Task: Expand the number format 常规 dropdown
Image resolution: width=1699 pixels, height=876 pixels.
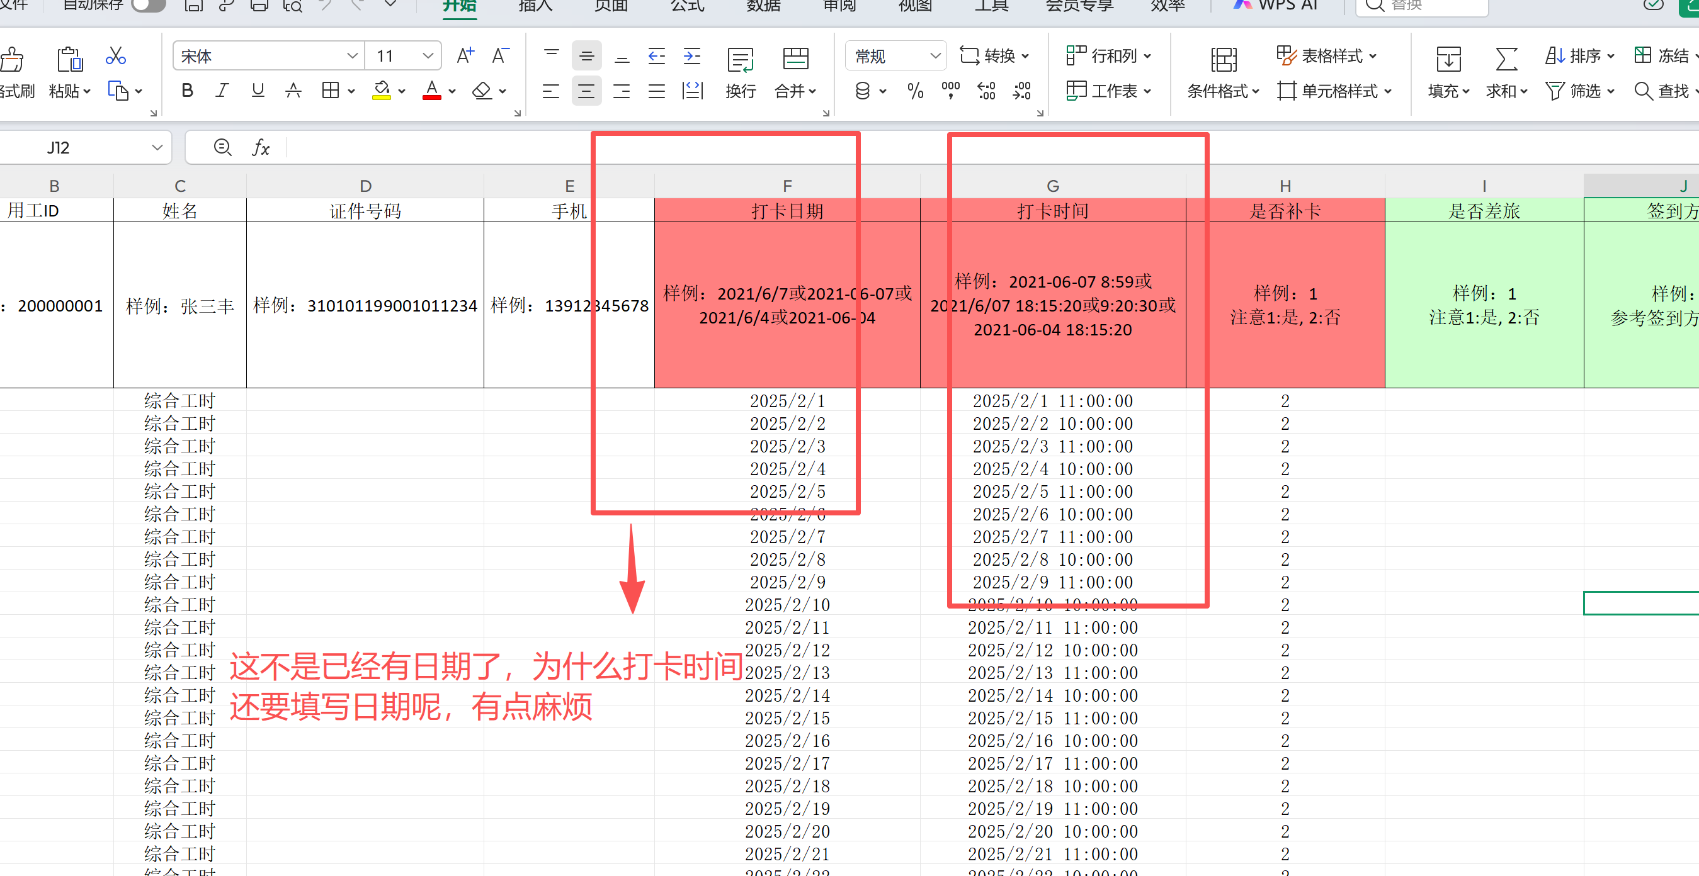Action: (x=935, y=56)
